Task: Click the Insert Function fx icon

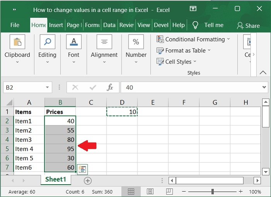Action: point(110,87)
